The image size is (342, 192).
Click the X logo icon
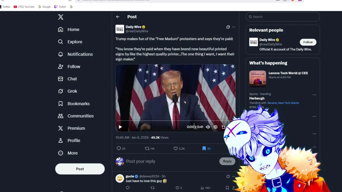coord(61,17)
